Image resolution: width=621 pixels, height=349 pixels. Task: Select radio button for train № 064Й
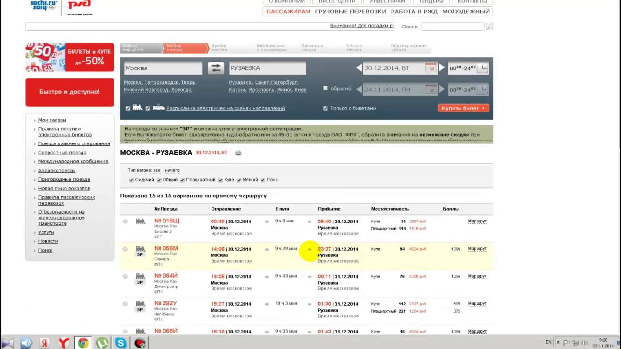(x=125, y=277)
